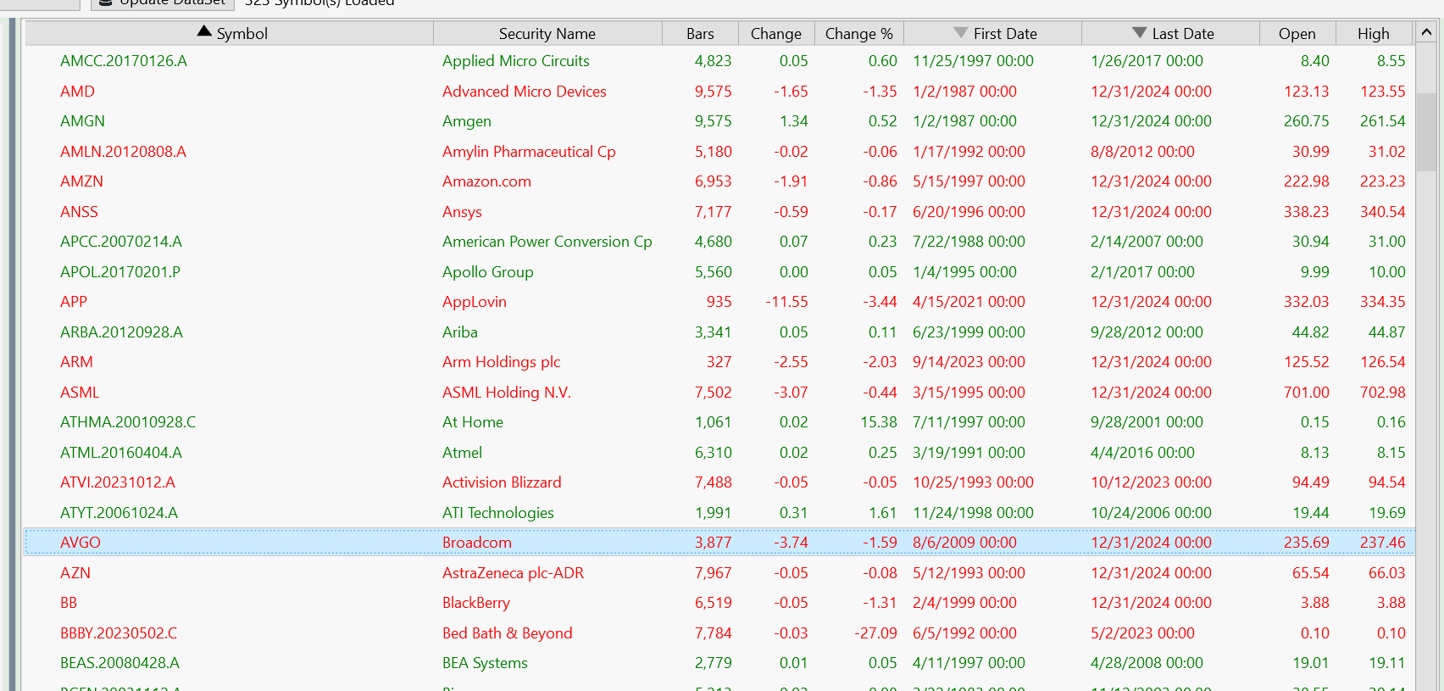1444x691 pixels.
Task: Select the Activision Blizzard row
Action: click(x=502, y=482)
